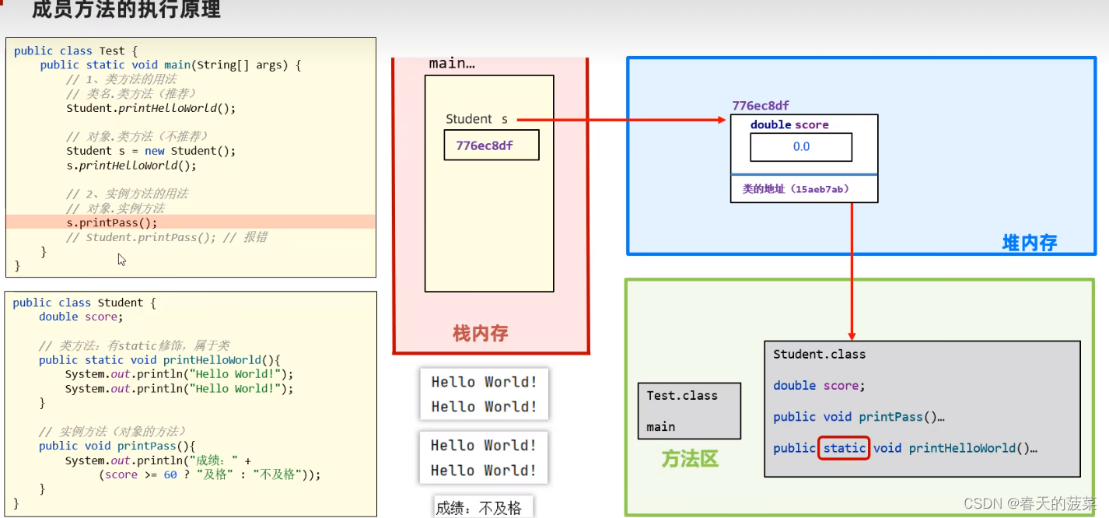1109x518 pixels.
Task: Toggle the score value 0.0 field
Action: [800, 147]
